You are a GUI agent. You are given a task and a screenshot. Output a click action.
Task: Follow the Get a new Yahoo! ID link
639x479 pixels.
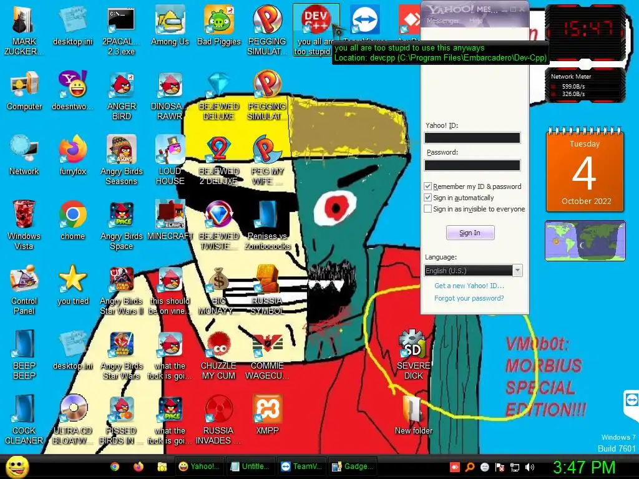point(469,286)
